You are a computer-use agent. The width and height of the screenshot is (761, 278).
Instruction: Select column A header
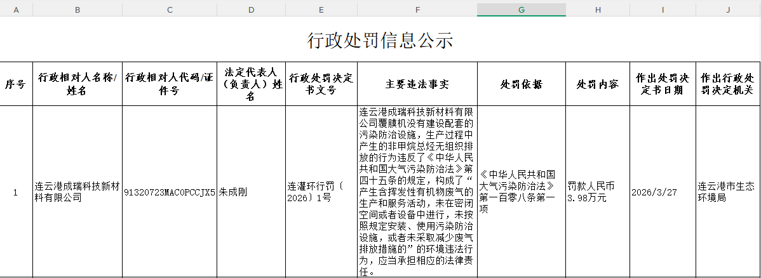pyautogui.click(x=17, y=10)
